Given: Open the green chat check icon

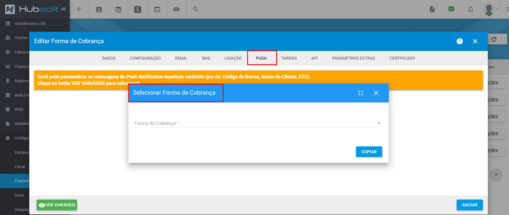Looking at the screenshot, I should click(451, 9).
